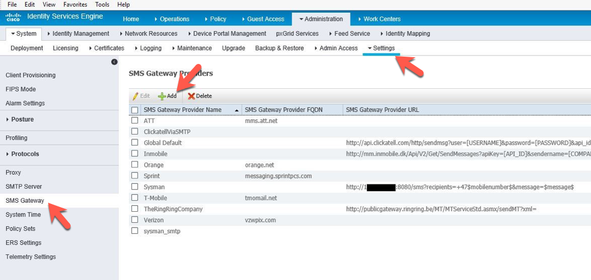
Task: Open the Deployment tab
Action: pos(27,48)
